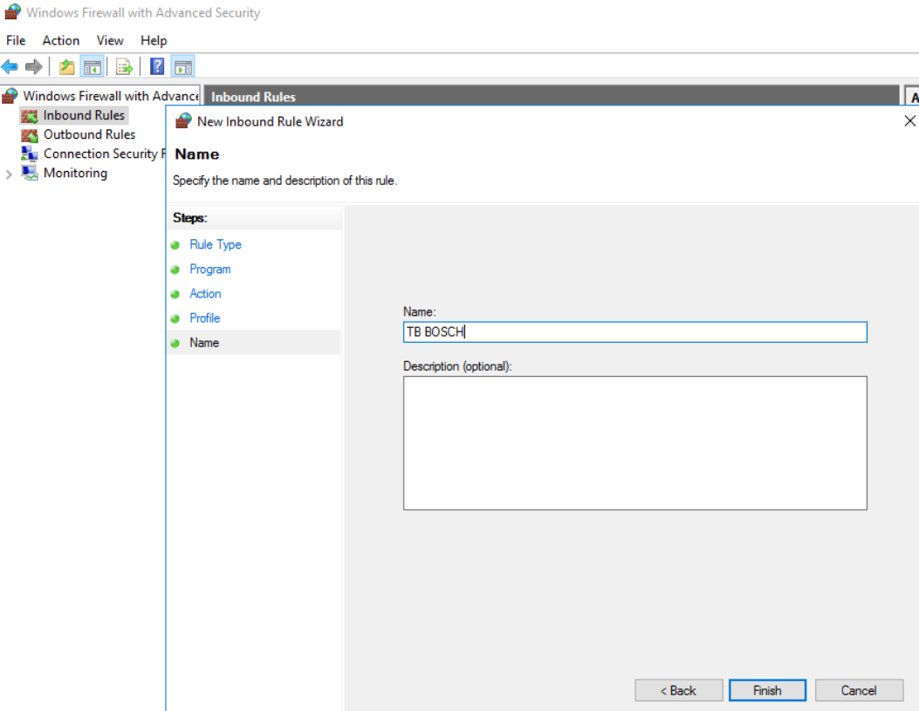The width and height of the screenshot is (919, 711).
Task: Open the View menu
Action: (110, 40)
